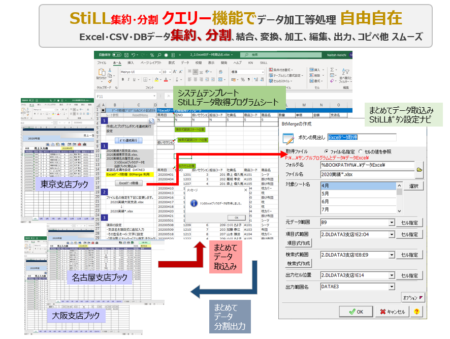Click the Center align icon in ribbon
This screenshot has width=450, height=339.
tap(195, 80)
